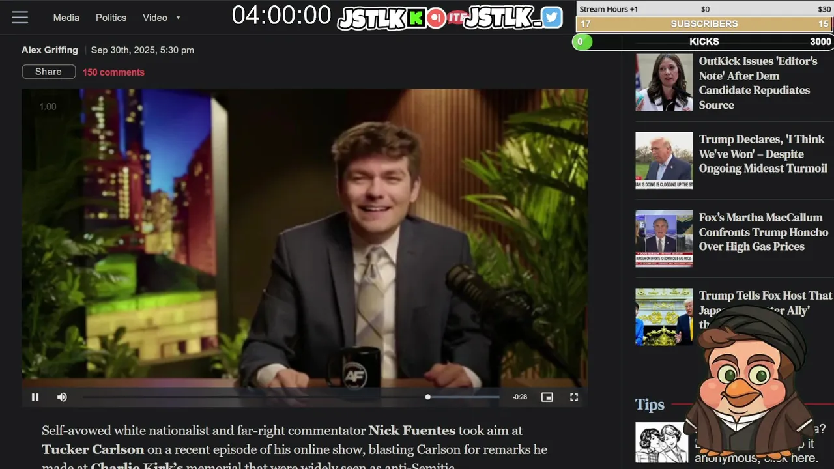Click the green Kick K logo
Screen dimensions: 834x469
click(416, 18)
